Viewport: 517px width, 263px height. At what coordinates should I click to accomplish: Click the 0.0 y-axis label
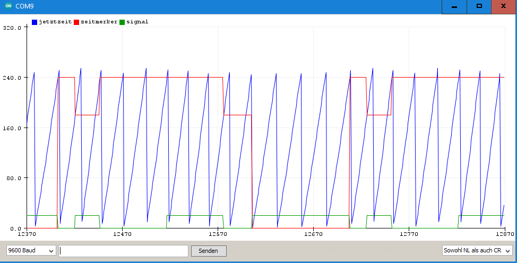16,228
